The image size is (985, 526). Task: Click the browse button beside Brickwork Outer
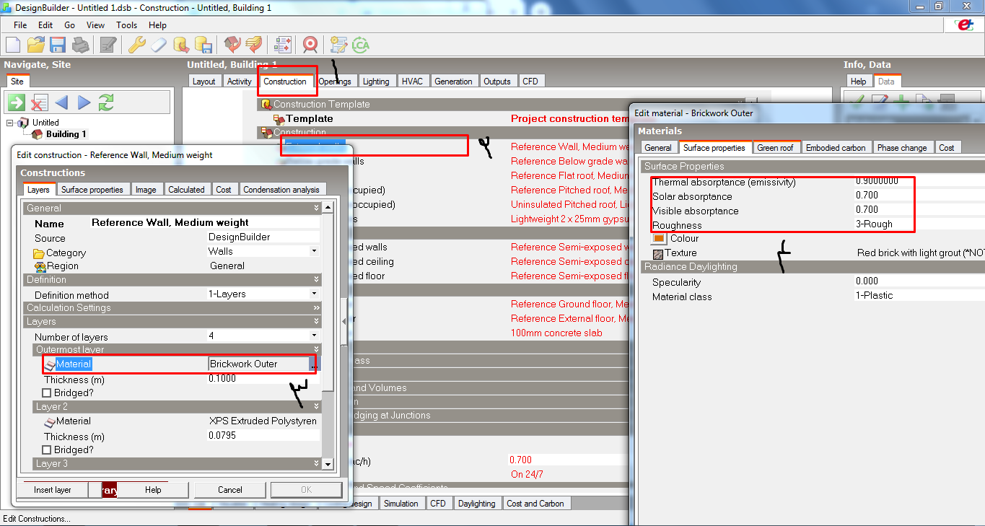pyautogui.click(x=313, y=364)
